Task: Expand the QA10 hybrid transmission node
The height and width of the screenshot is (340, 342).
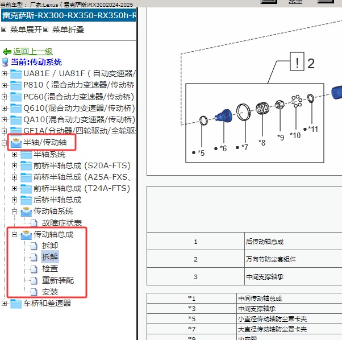Action: coord(4,119)
